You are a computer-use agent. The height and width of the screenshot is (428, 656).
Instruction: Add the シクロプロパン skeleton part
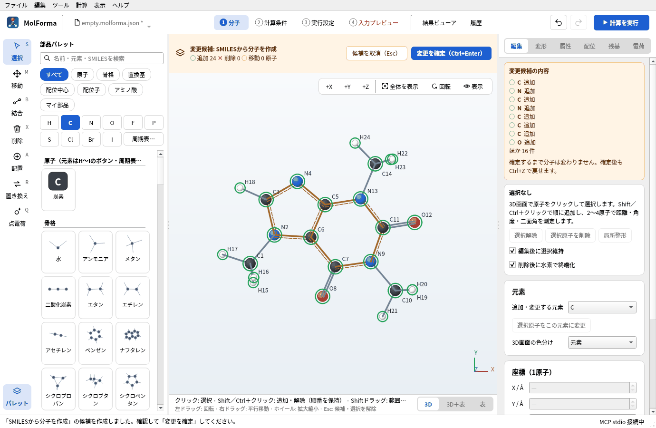58,389
